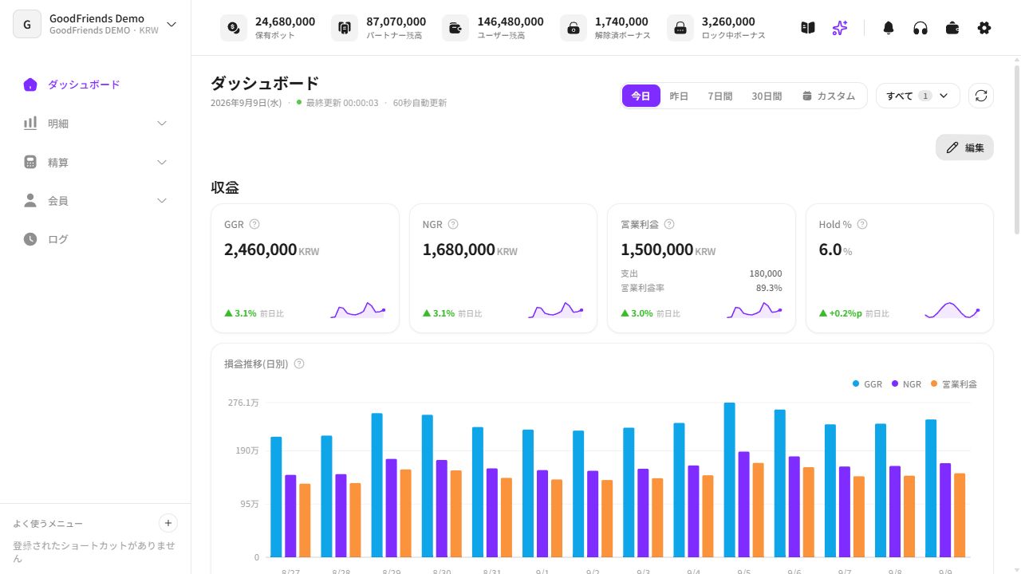This screenshot has width=1021, height=574.
Task: Select the 今日 period tab
Action: [x=641, y=96]
